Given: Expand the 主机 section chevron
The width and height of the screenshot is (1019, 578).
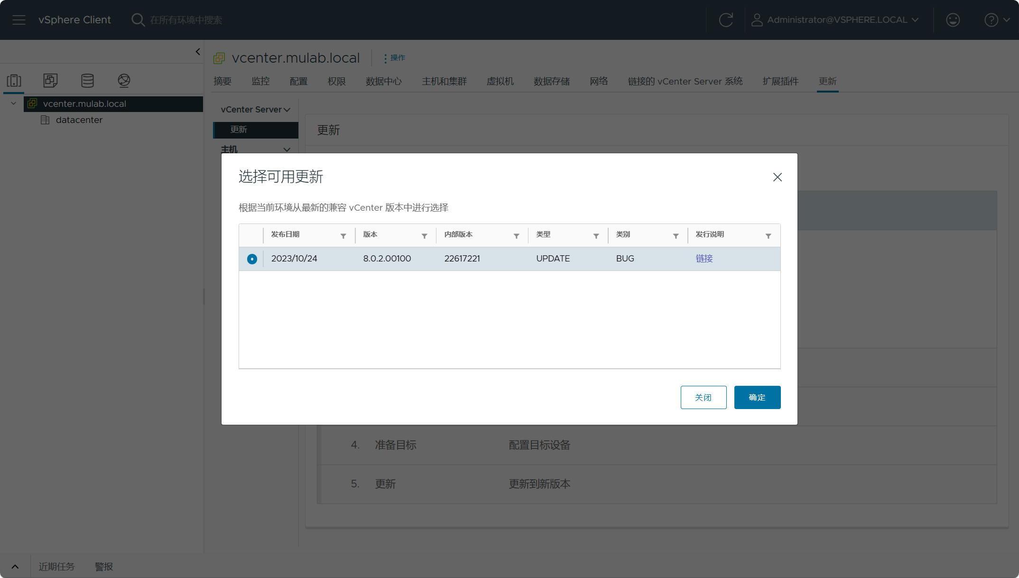Looking at the screenshot, I should pyautogui.click(x=287, y=149).
